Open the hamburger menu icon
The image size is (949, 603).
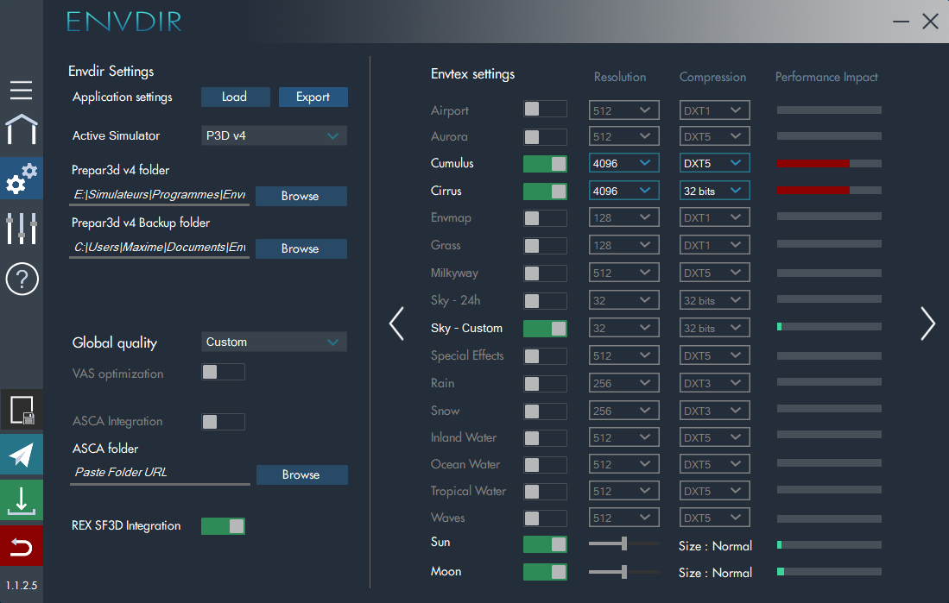pyautogui.click(x=21, y=90)
